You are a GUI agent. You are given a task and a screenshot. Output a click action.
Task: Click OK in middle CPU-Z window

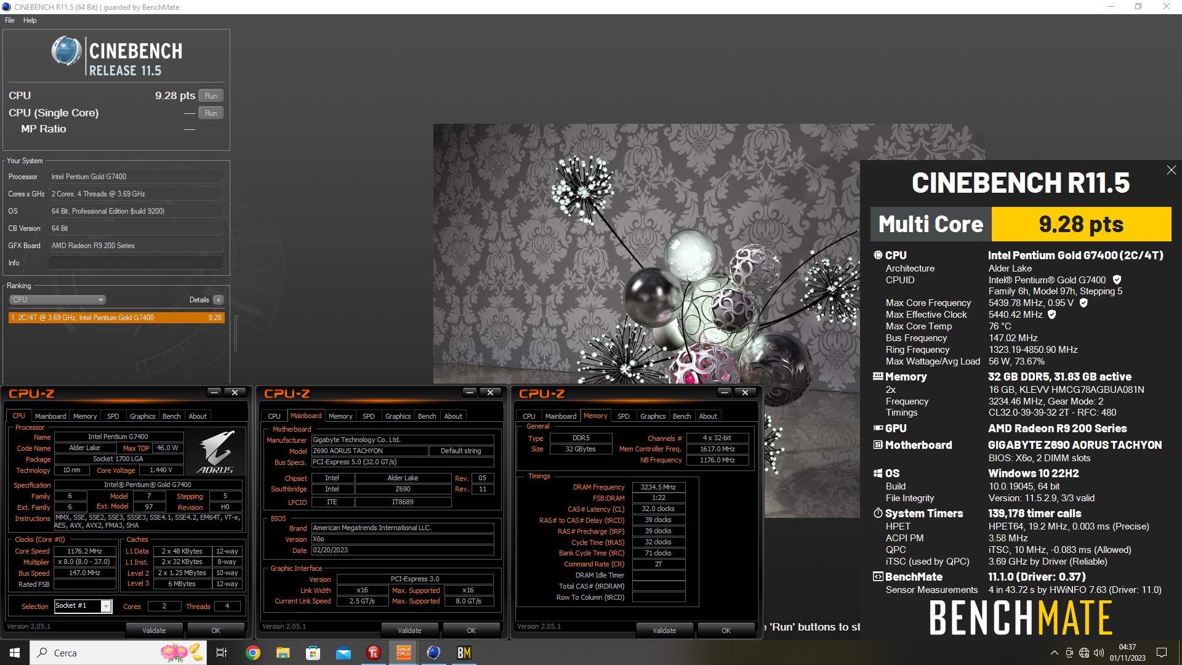pyautogui.click(x=471, y=631)
